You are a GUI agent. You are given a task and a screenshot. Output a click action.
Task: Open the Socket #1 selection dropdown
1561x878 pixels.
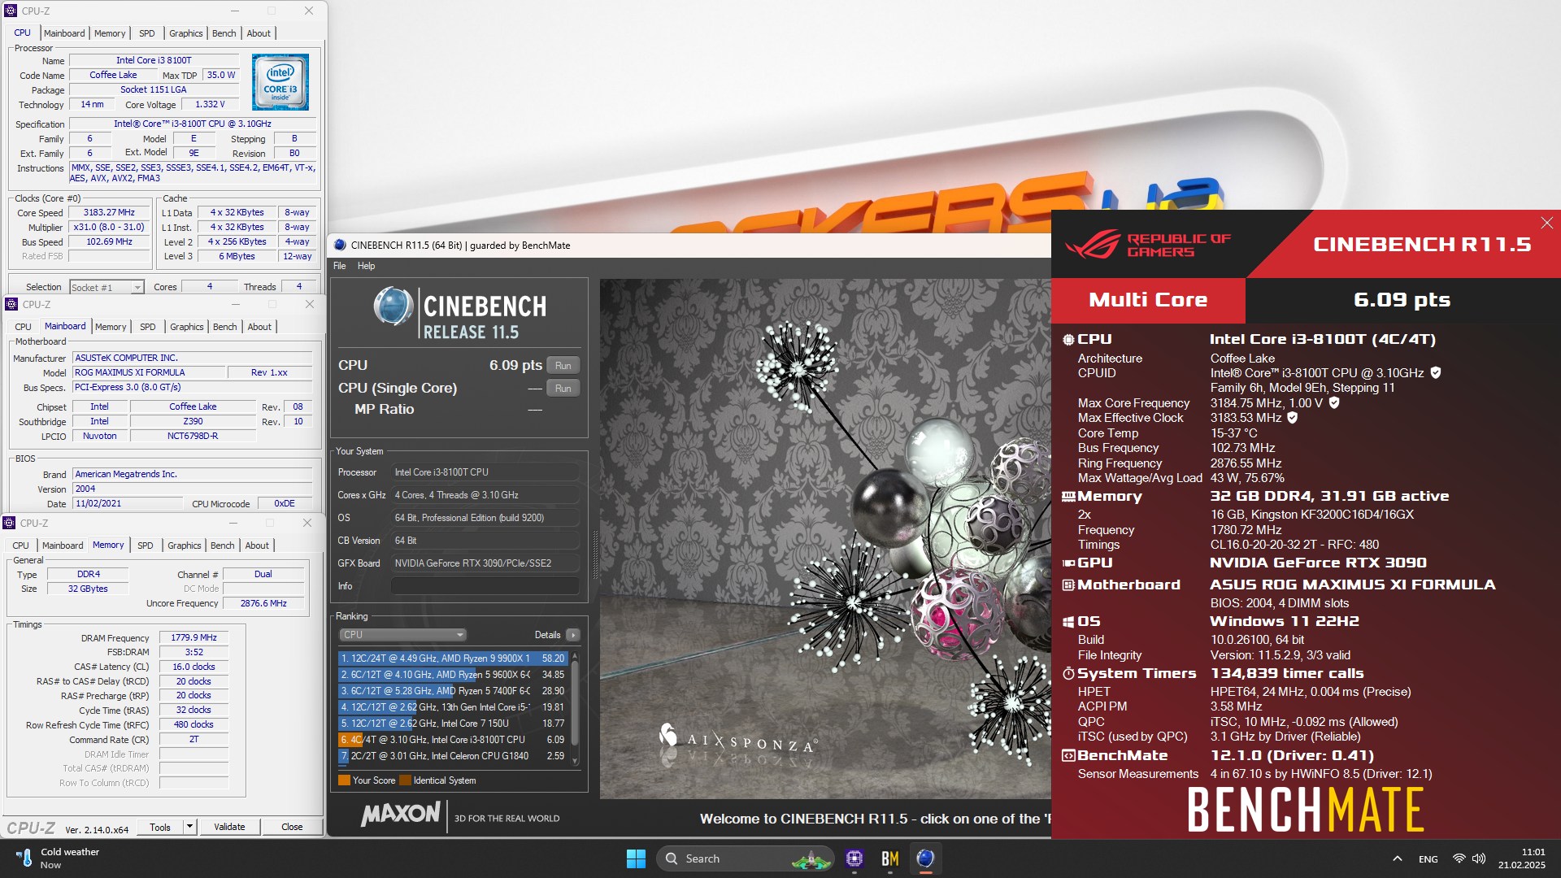coord(107,287)
